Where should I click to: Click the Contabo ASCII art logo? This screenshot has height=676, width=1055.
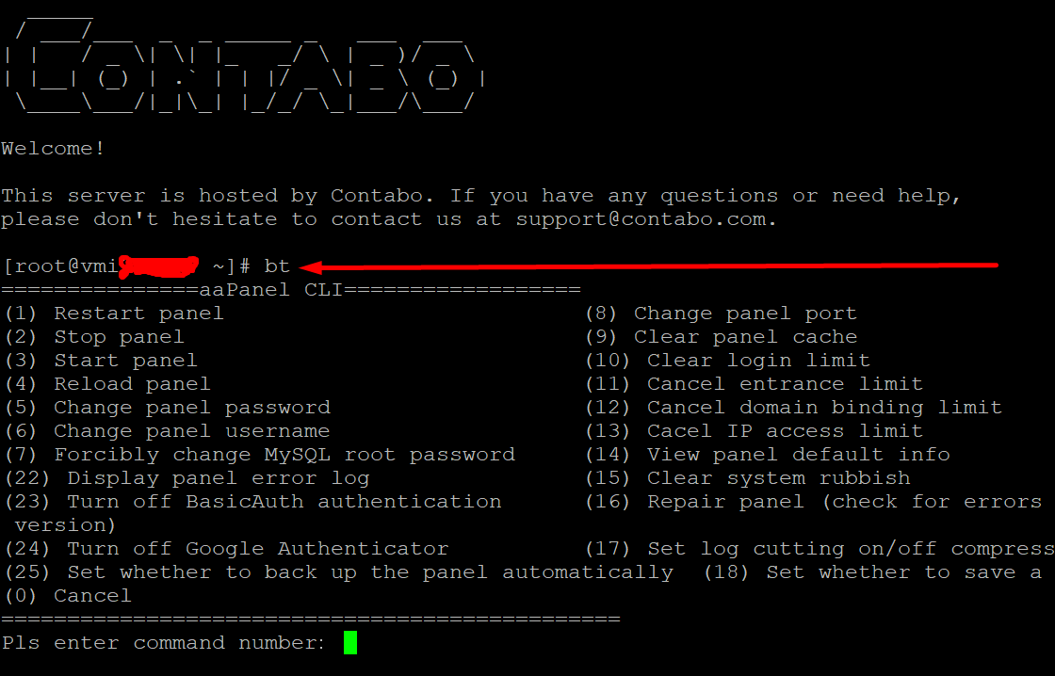point(243,64)
